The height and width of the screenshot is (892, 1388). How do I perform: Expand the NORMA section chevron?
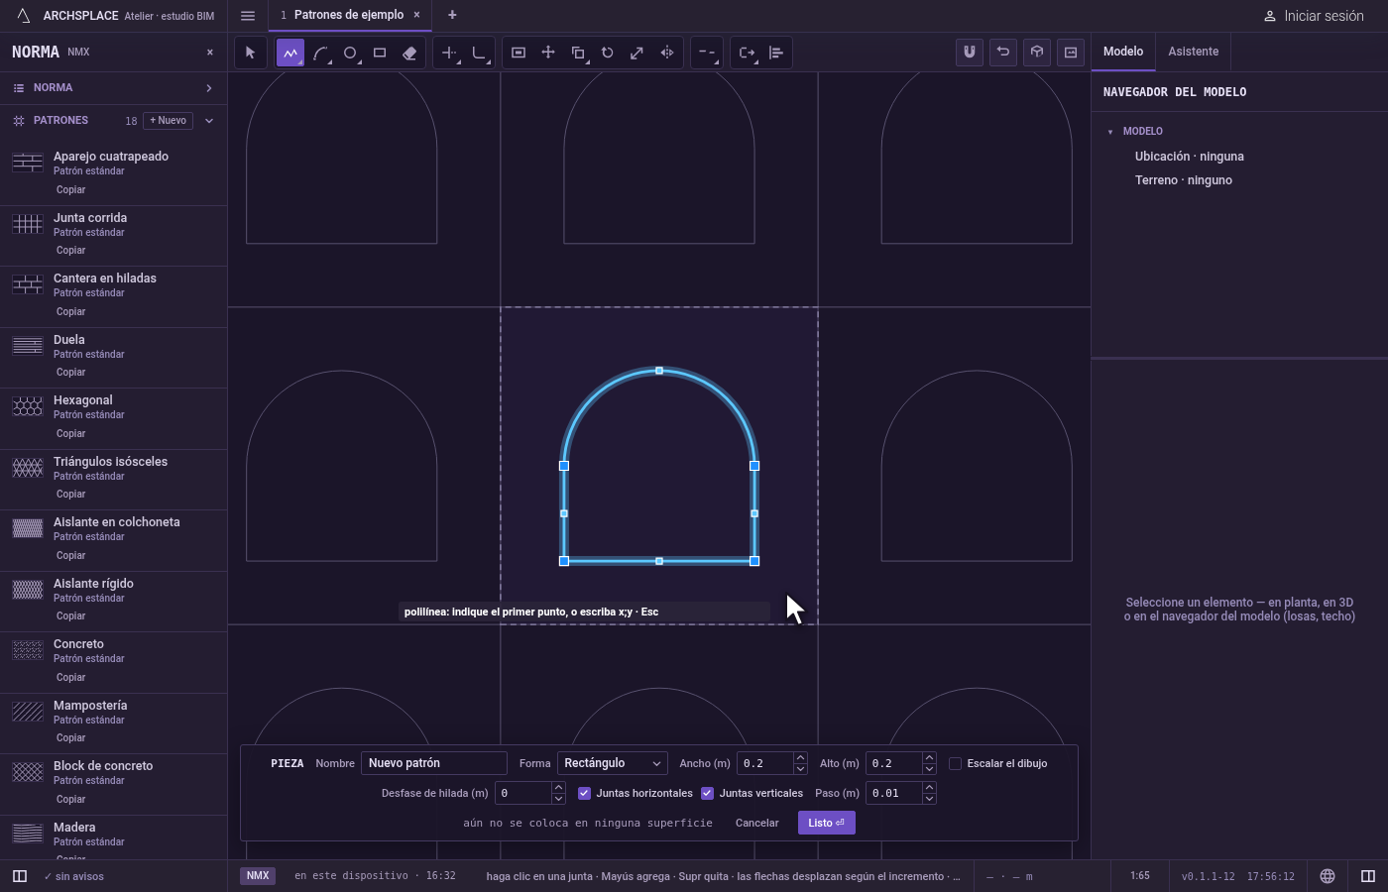pyautogui.click(x=209, y=88)
